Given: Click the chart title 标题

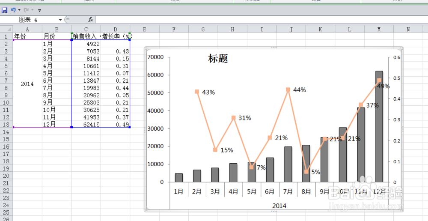Looking at the screenshot, I should point(218,58).
